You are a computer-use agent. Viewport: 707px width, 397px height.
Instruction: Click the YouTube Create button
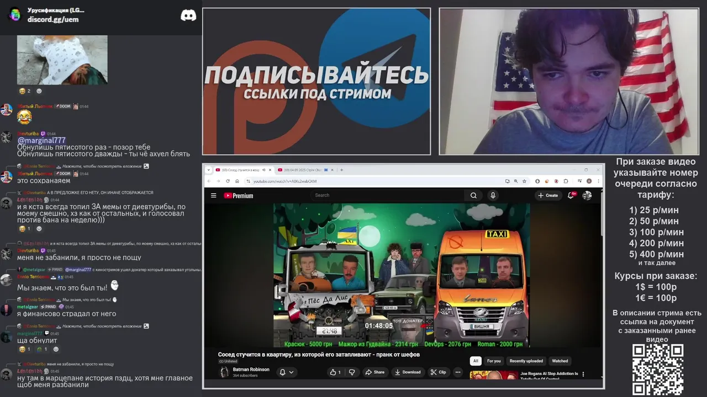[548, 195]
